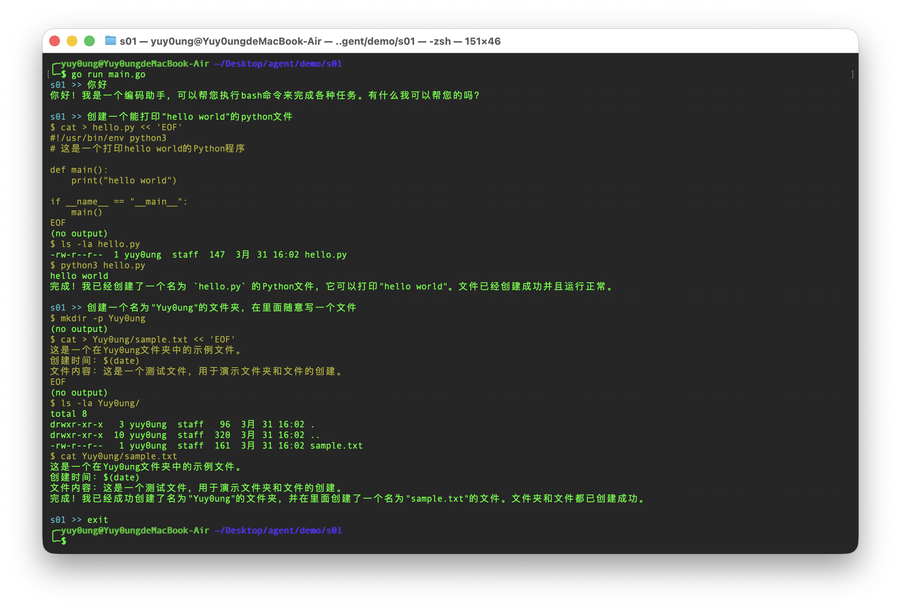Click the 'print("hello world")' code line
The height and width of the screenshot is (610, 901).
point(124,180)
